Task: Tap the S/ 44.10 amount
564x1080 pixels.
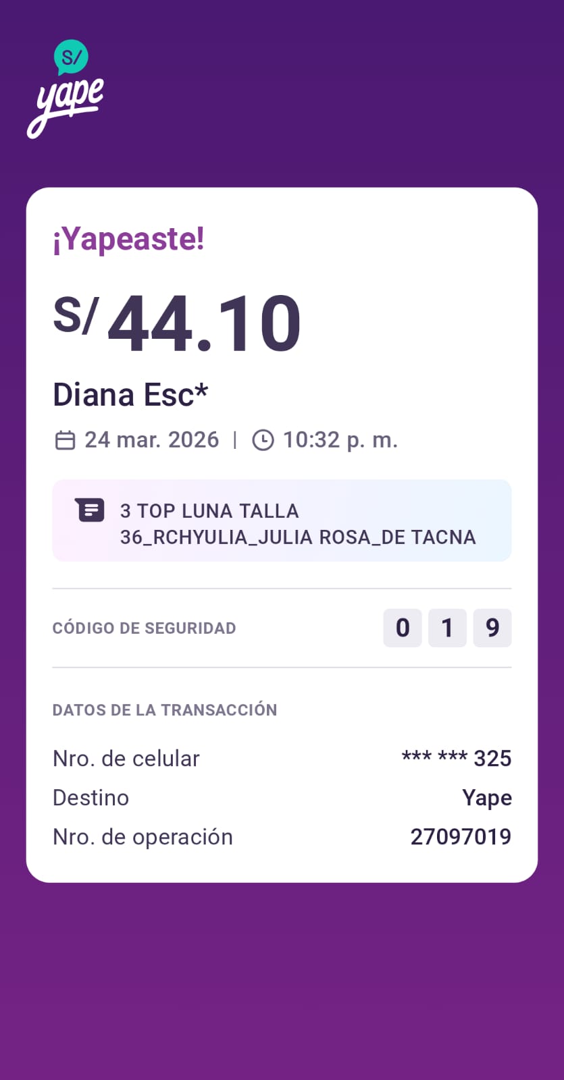Action: point(177,323)
